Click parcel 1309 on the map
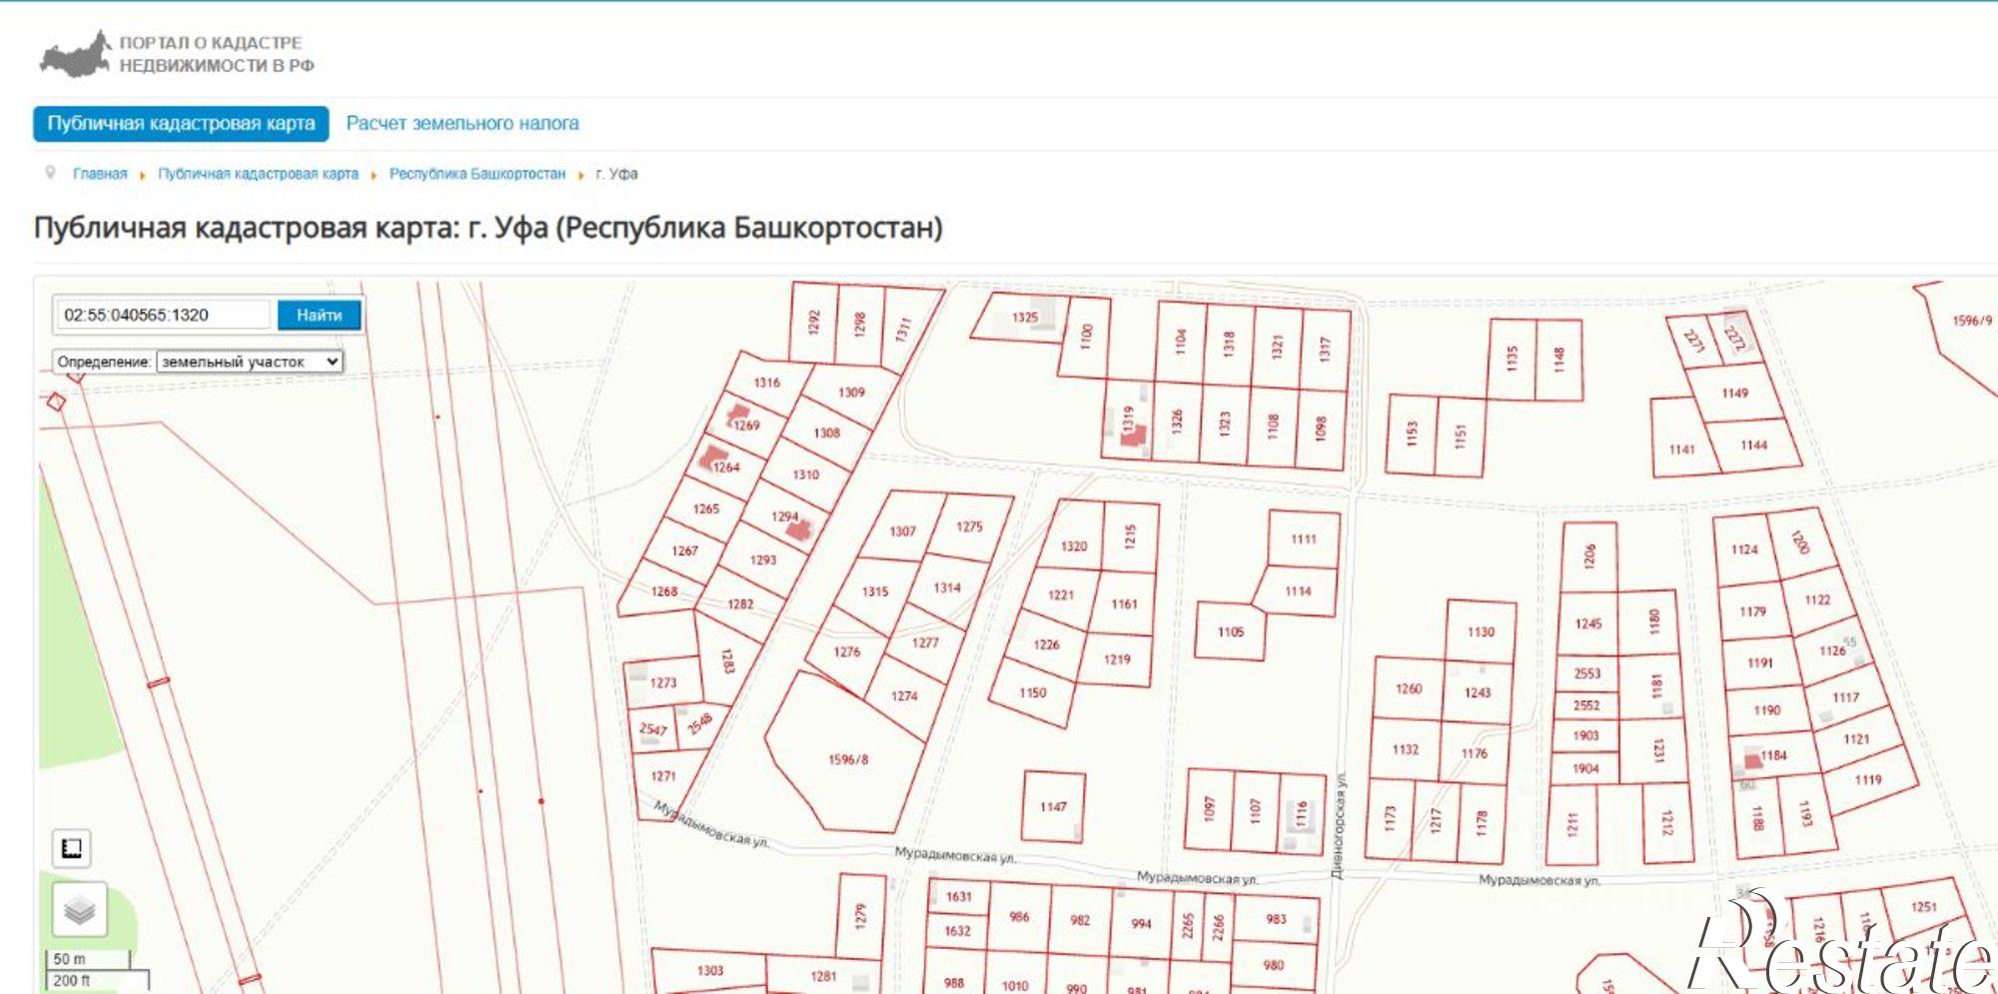The image size is (1998, 994). point(851,393)
